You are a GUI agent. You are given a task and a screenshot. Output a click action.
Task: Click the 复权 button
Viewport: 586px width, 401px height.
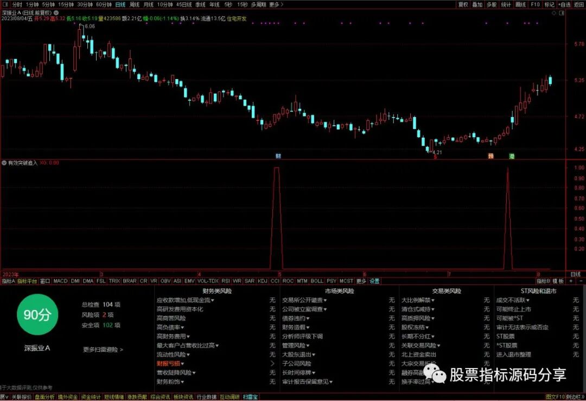coord(463,4)
